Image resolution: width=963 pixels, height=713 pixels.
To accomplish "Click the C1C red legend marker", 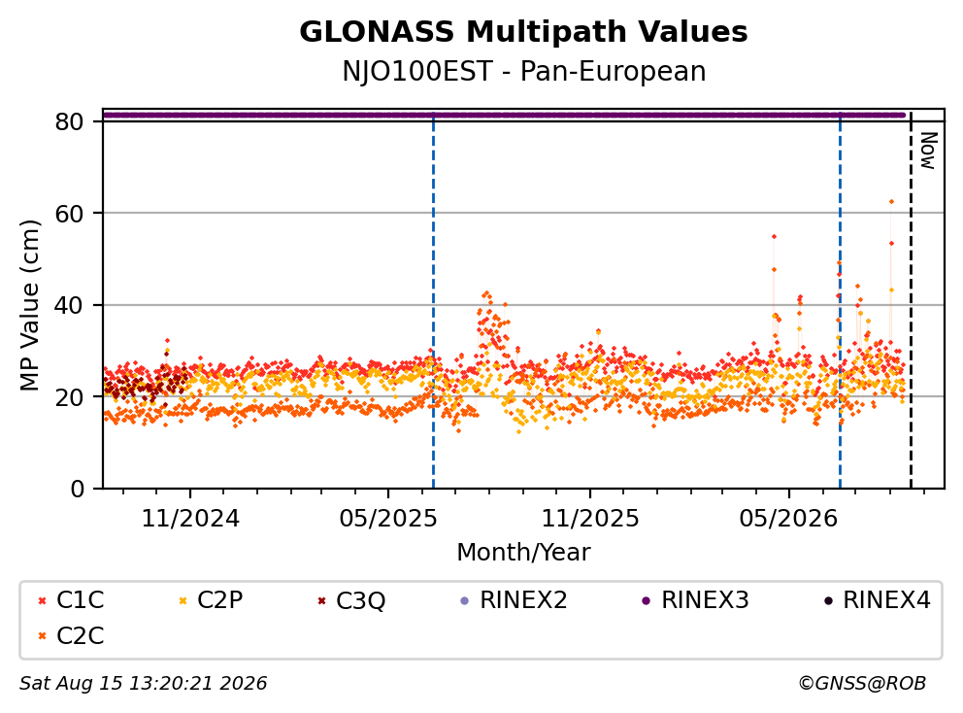I will click(42, 600).
